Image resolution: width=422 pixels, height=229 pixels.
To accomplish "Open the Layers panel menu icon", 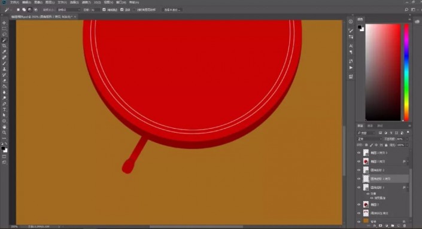I will [x=409, y=126].
